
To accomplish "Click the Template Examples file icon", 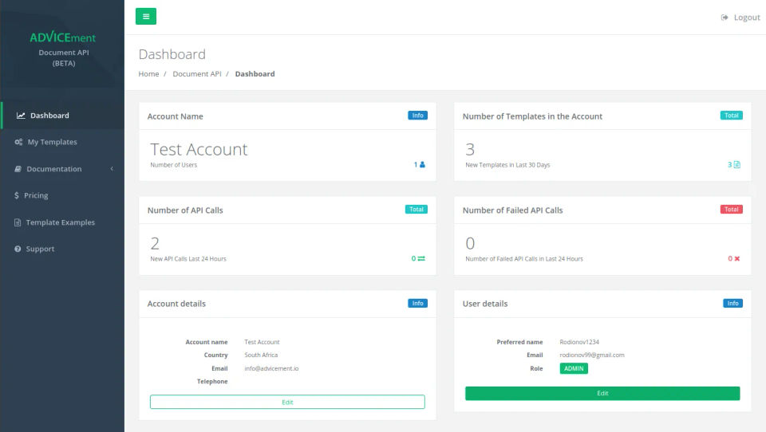I will click(18, 222).
